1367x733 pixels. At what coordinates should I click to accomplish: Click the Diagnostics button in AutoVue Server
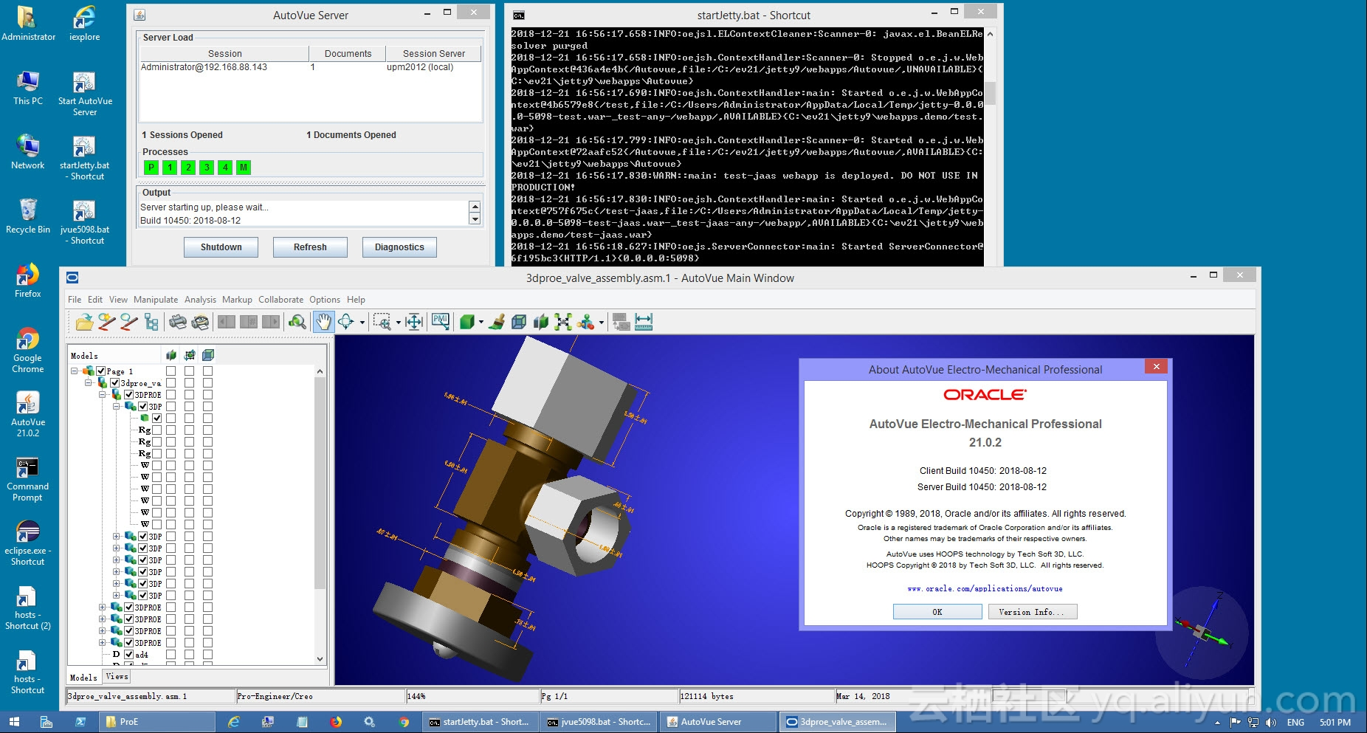coord(399,247)
